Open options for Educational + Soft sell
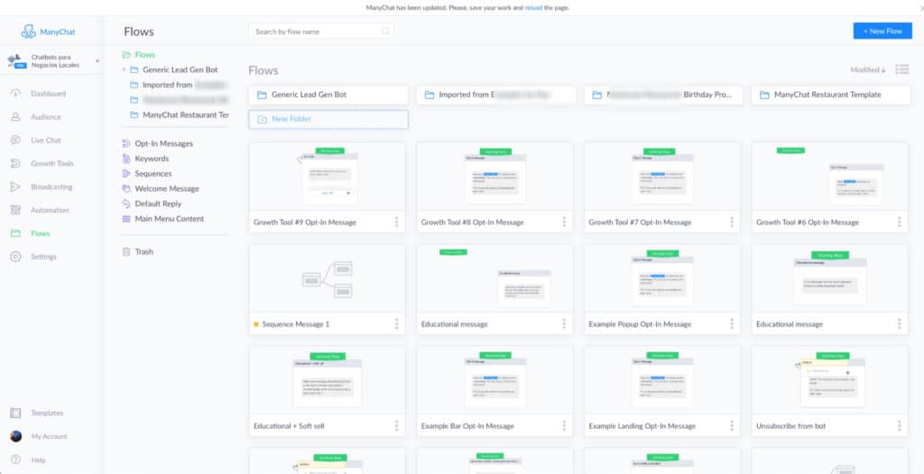Viewport: 924px width, 474px height. [x=397, y=425]
